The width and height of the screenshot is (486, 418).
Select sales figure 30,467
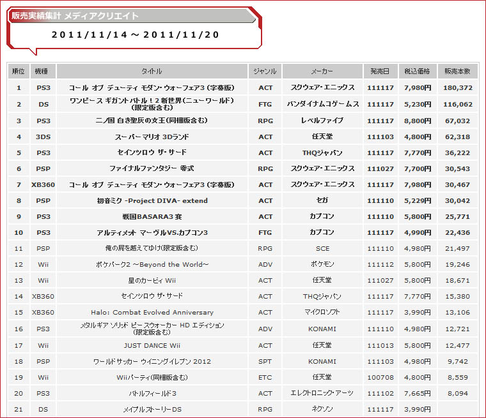coord(458,185)
